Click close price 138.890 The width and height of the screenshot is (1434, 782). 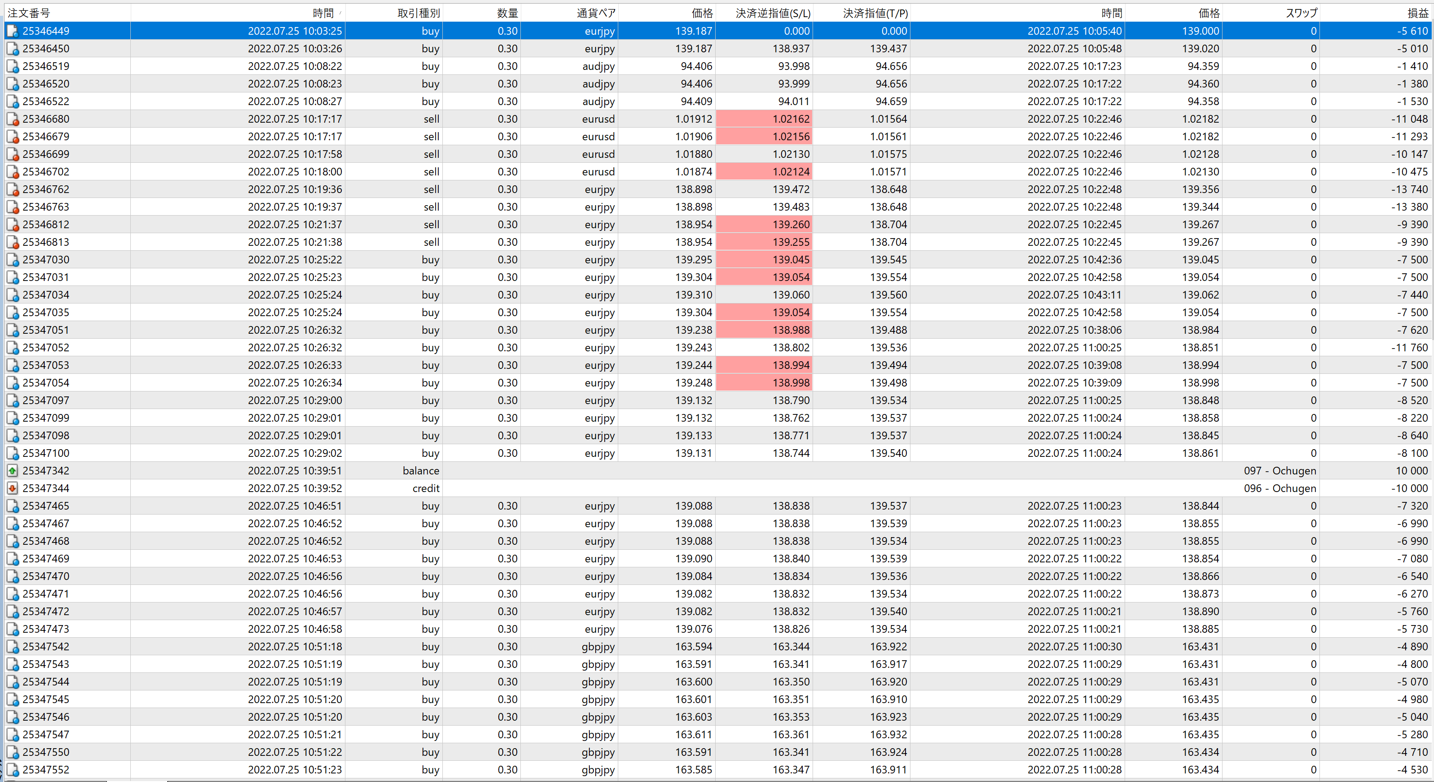[1200, 611]
